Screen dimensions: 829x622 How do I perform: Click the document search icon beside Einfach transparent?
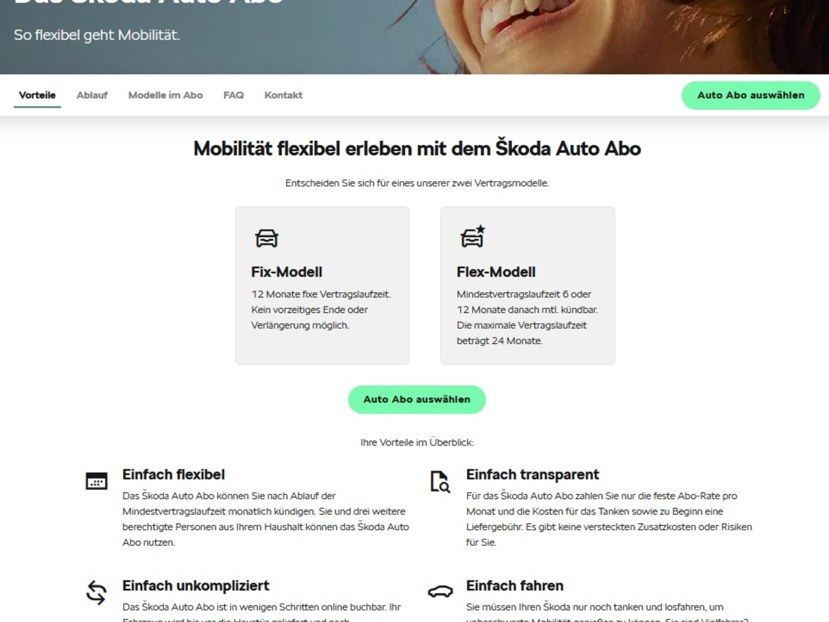coord(439,482)
